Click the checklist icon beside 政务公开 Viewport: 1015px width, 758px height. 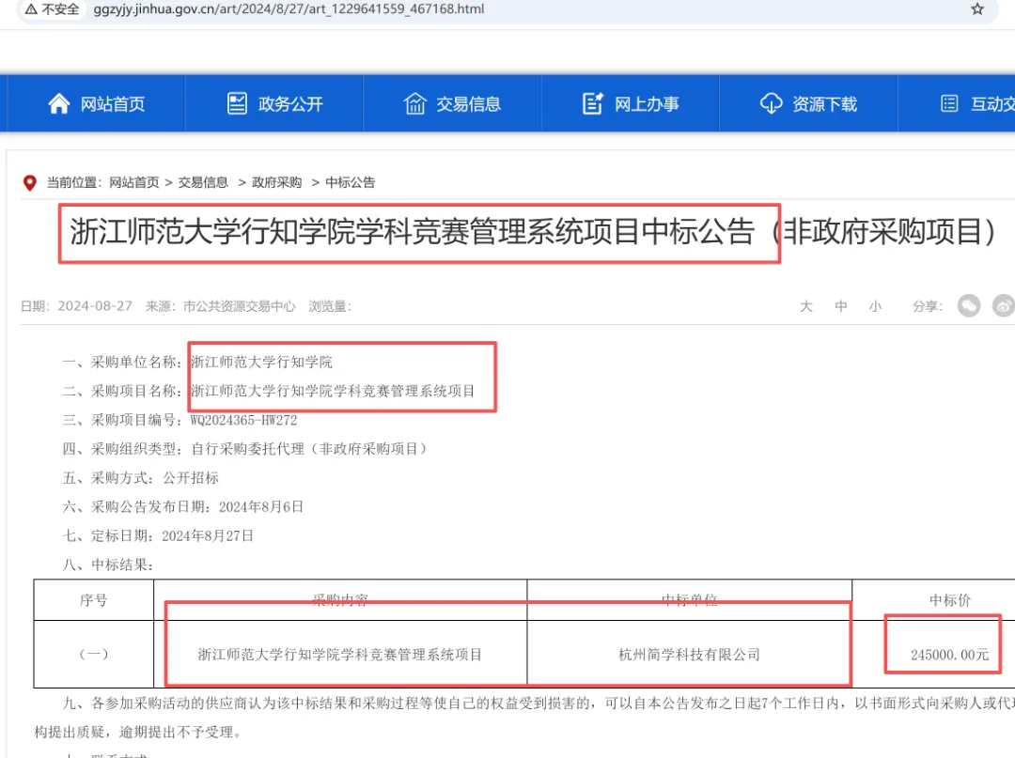(x=237, y=103)
